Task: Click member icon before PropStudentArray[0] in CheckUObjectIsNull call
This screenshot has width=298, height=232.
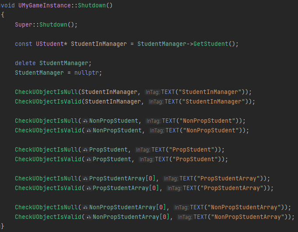Action: (85, 179)
